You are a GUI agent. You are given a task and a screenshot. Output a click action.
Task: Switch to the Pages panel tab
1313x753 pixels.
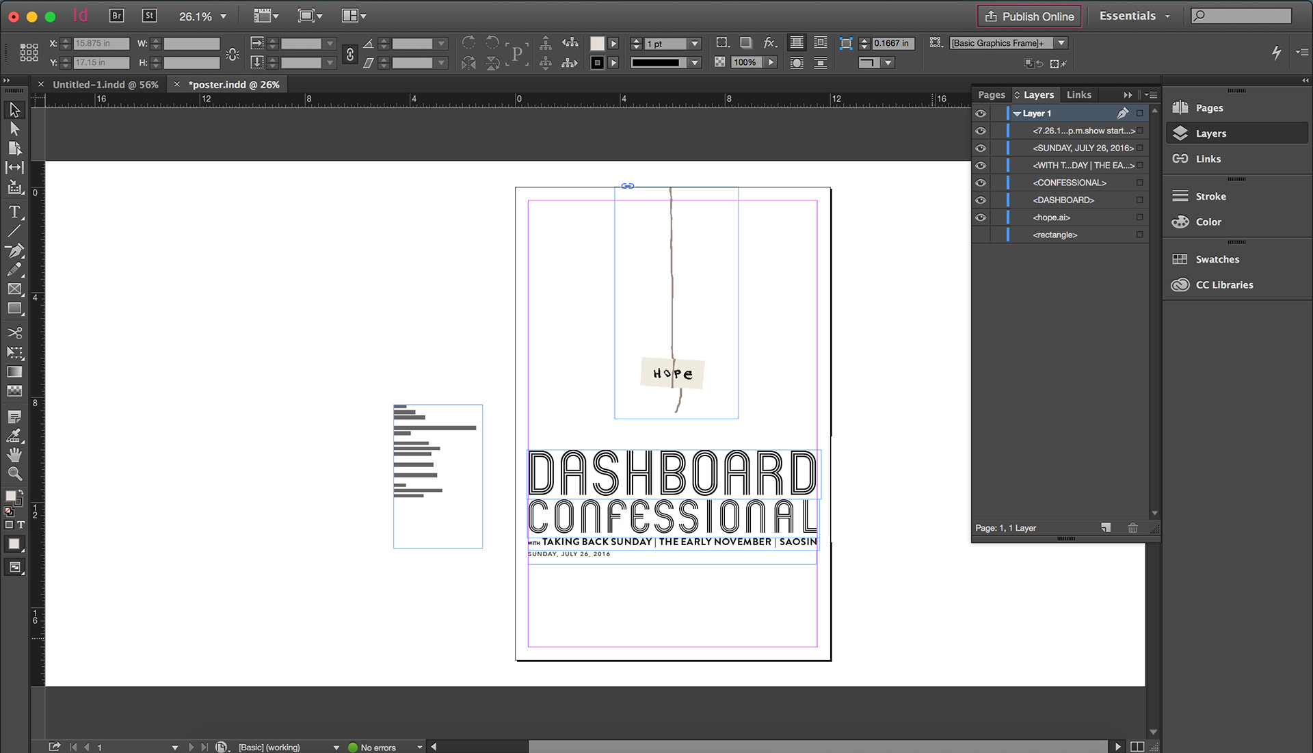coord(992,95)
